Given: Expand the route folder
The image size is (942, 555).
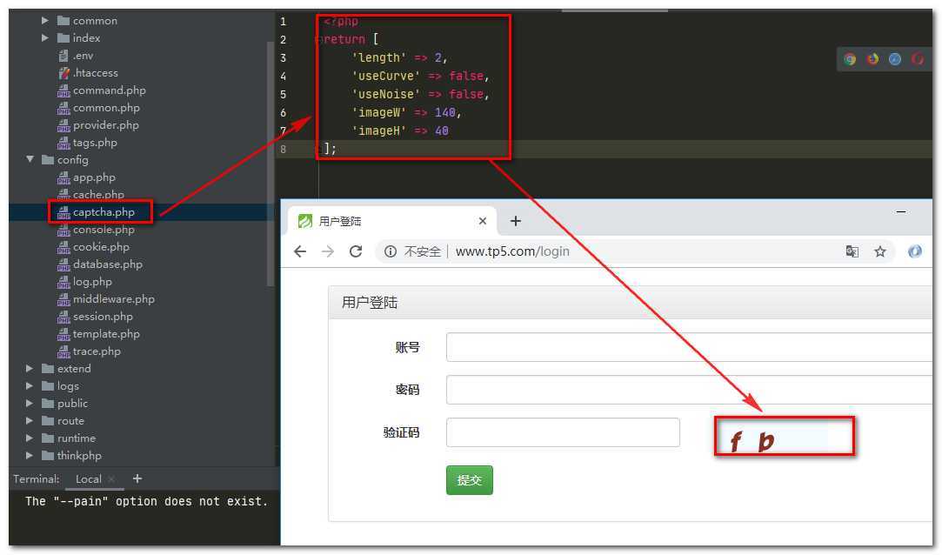Looking at the screenshot, I should click(30, 421).
